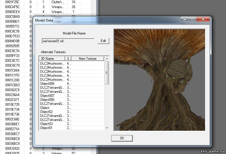226x154 pixels.
Task: Select form ID 00036BC8 in background list
Action: (12, 139)
